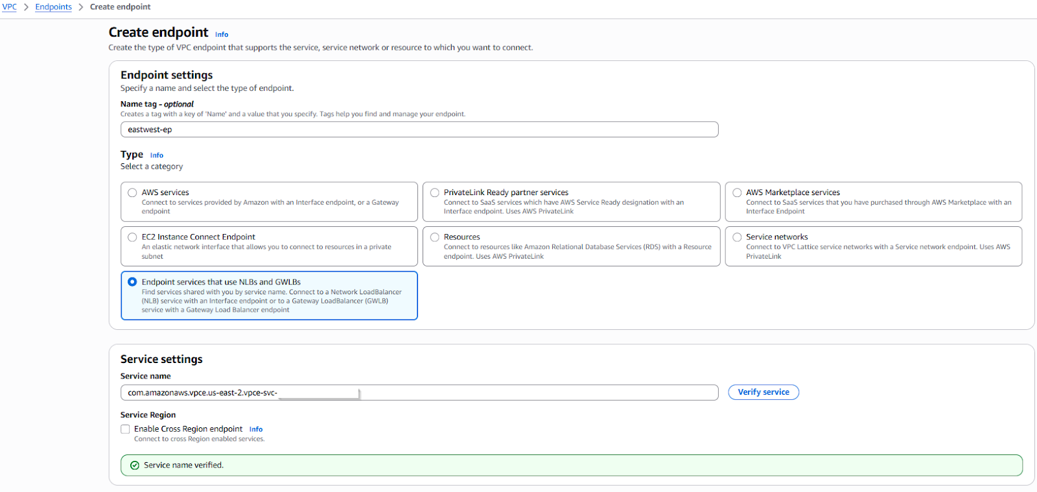Open Info link next to Type heading
Screen dimensions: 1037x492
coord(157,156)
